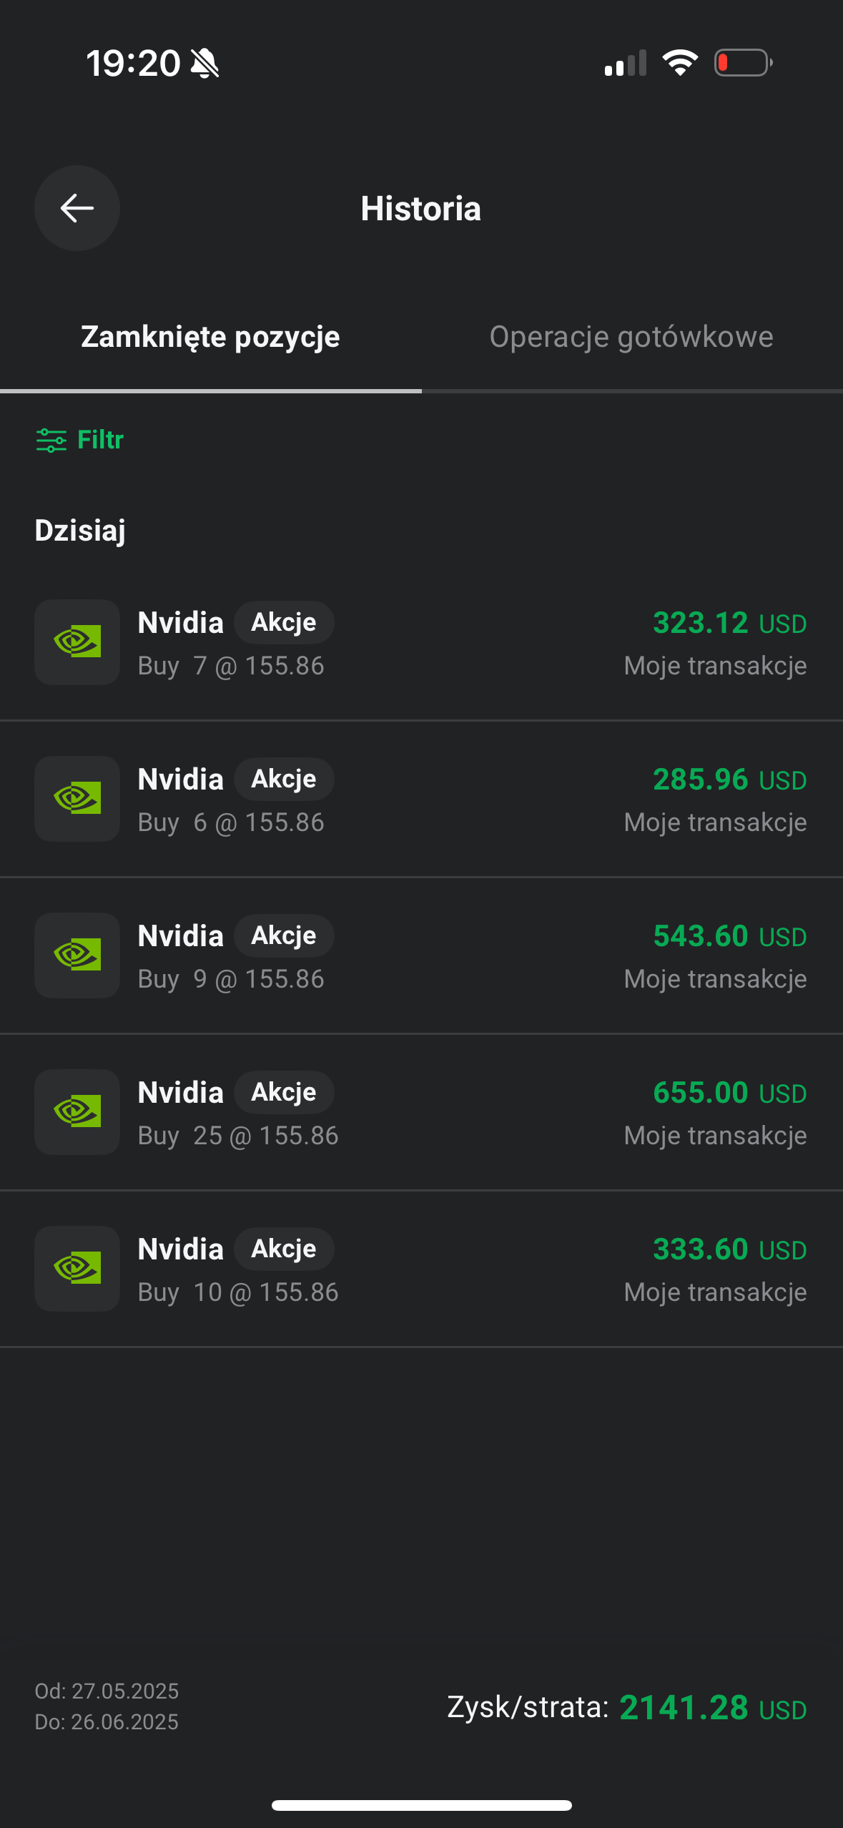Tap Nvidia logo of 25-share trade
This screenshot has width=843, height=1828.
tap(77, 1112)
